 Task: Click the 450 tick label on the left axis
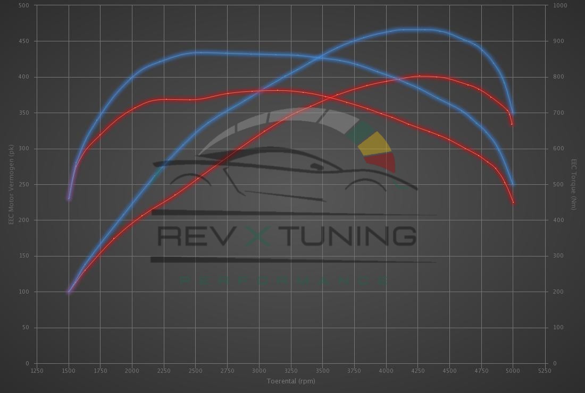[24, 41]
